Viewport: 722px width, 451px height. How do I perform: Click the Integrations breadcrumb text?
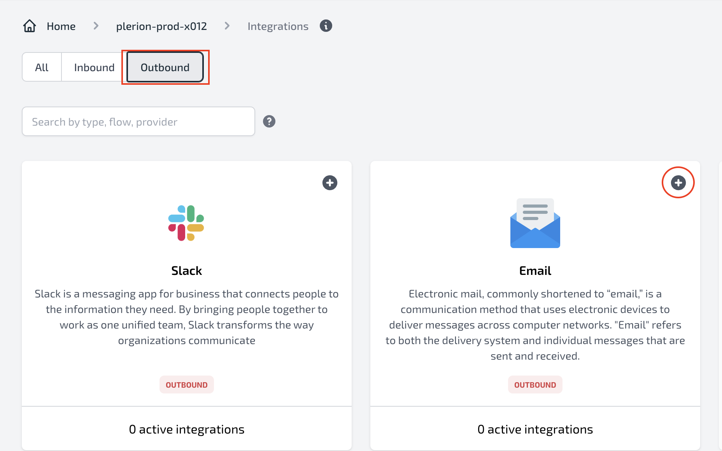point(278,26)
